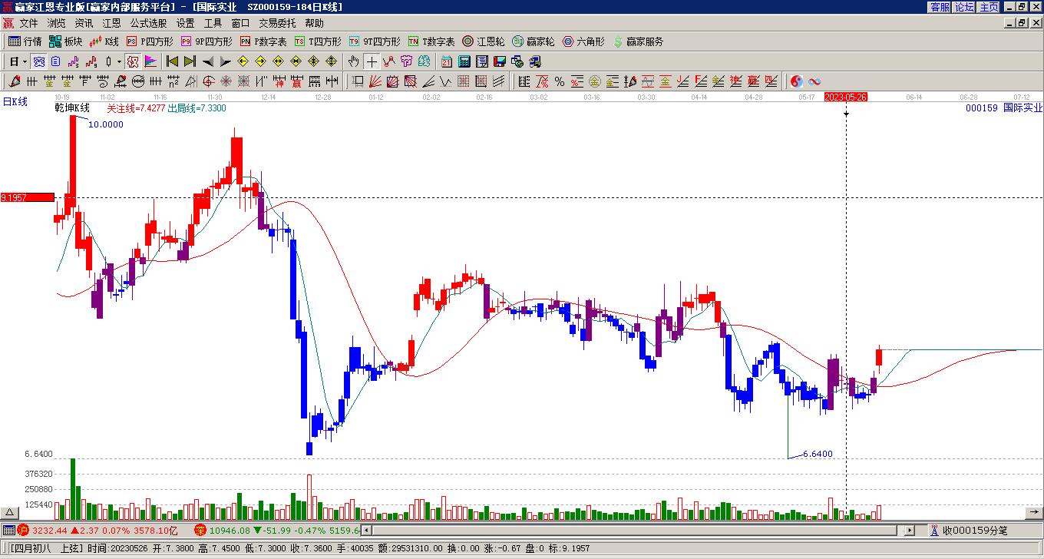Open the 行情 quotes view
The width and height of the screenshot is (1044, 559).
point(25,41)
